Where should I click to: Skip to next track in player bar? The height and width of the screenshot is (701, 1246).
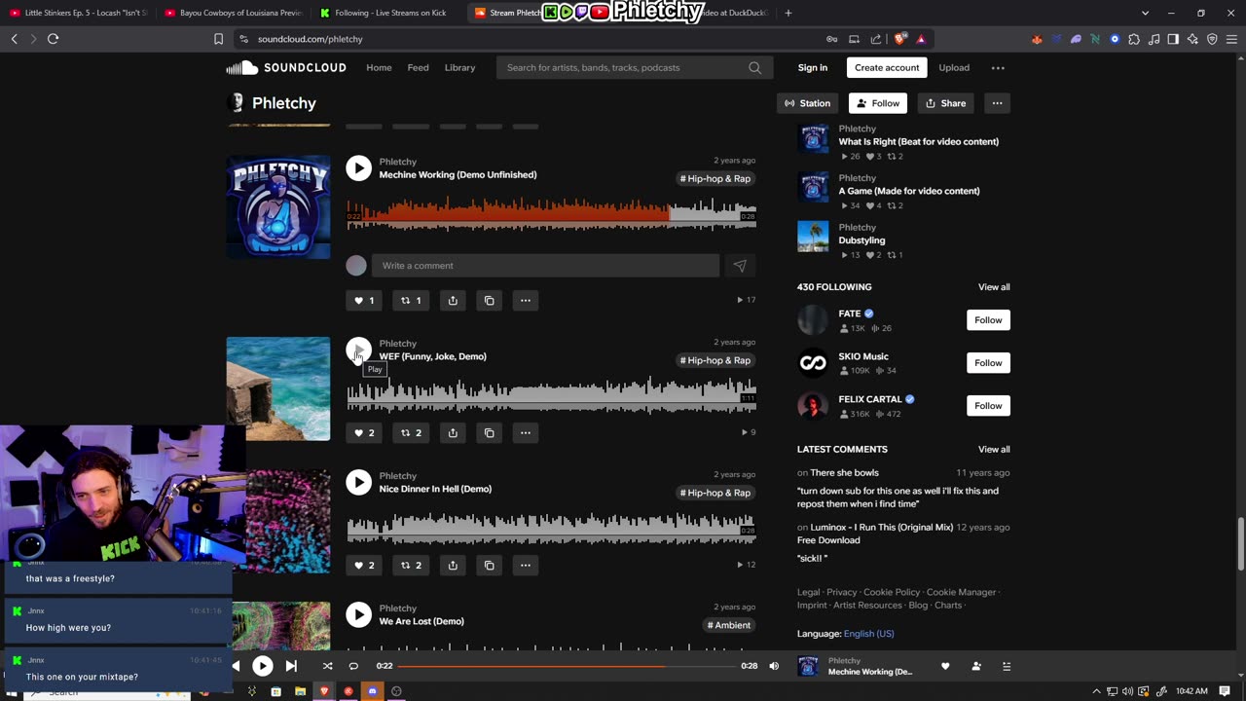tap(291, 666)
